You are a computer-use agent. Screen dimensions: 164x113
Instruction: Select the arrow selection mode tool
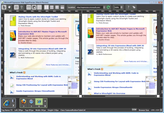pyautogui.click(x=4, y=7)
